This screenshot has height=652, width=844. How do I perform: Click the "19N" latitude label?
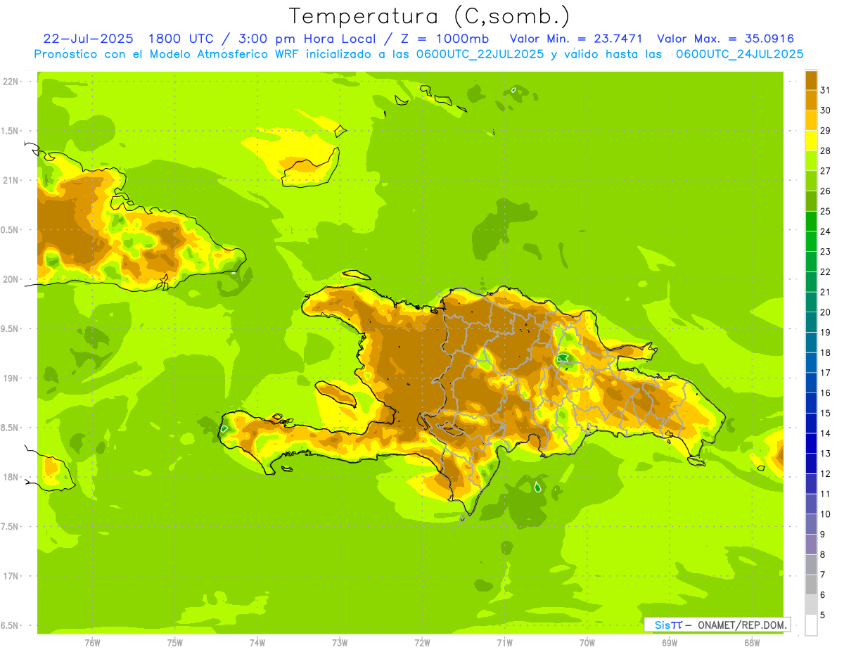point(12,378)
